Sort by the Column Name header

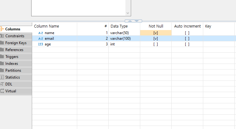(x=55, y=26)
